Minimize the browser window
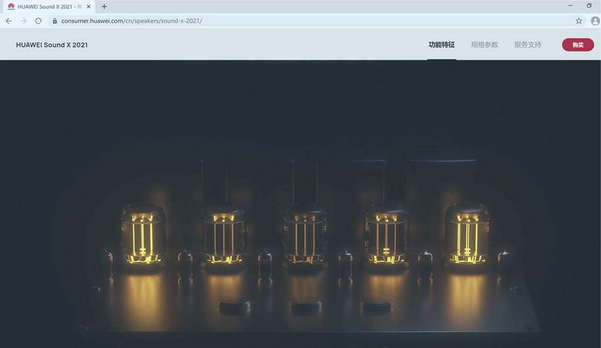The width and height of the screenshot is (601, 348). coord(570,6)
